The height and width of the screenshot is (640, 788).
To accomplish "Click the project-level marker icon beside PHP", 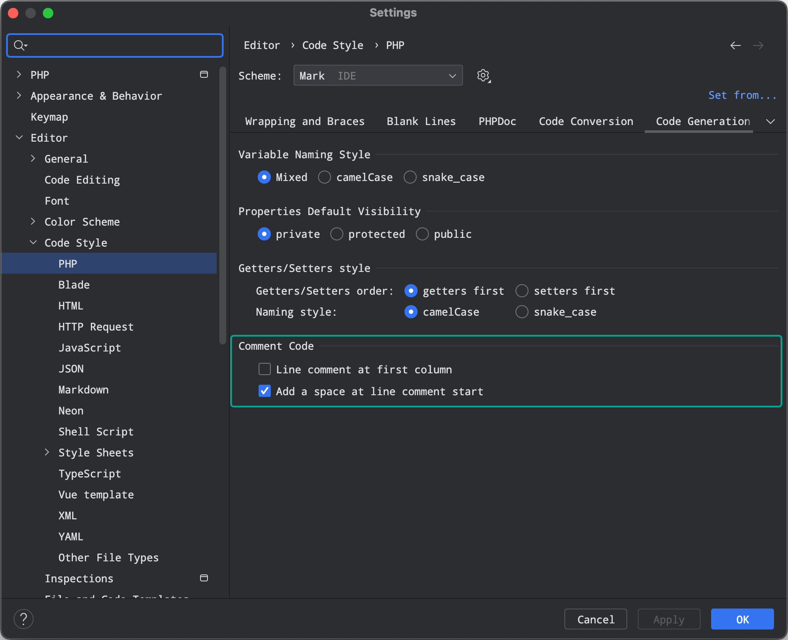I will pos(204,75).
